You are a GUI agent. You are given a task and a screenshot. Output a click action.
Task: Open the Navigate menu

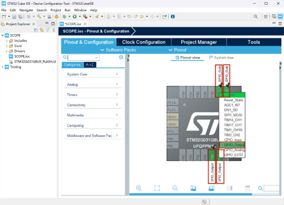click(x=26, y=10)
